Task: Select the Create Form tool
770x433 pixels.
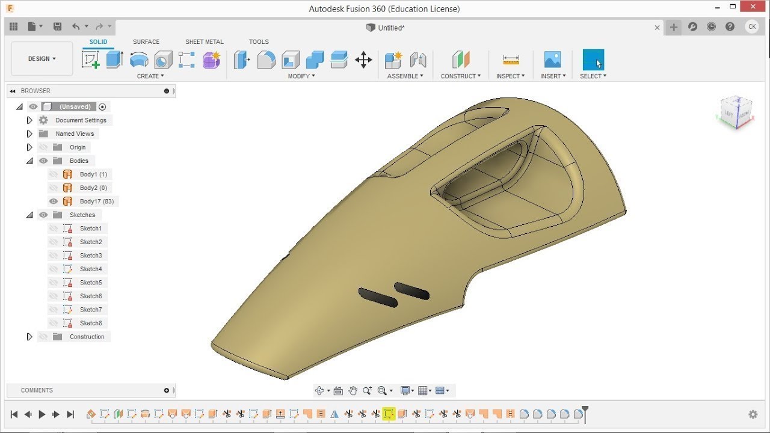Action: (x=211, y=60)
